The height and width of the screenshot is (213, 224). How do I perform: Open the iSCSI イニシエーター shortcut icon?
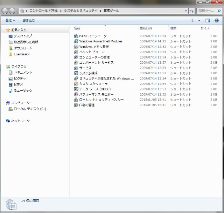click(x=76, y=36)
